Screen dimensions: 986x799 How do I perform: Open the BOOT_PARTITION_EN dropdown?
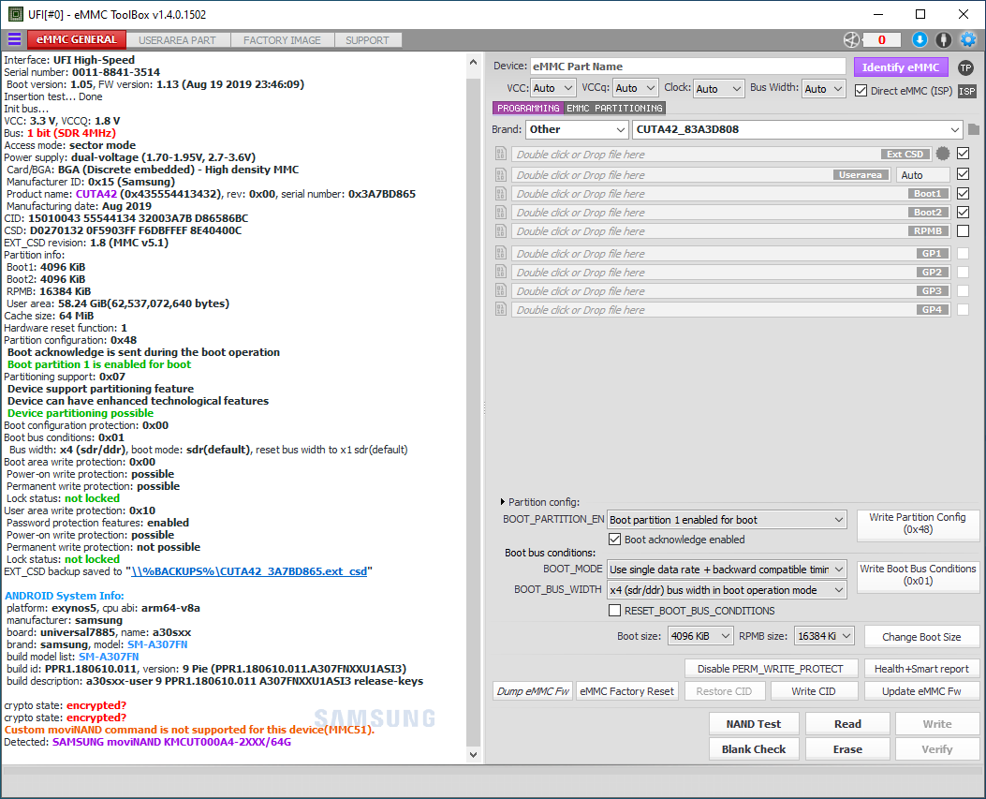[x=727, y=520]
